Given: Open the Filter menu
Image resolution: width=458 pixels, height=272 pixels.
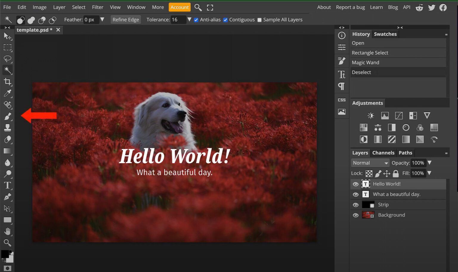Looking at the screenshot, I should [98, 7].
